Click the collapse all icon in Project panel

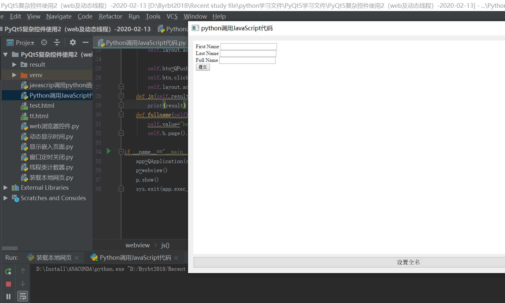point(57,42)
